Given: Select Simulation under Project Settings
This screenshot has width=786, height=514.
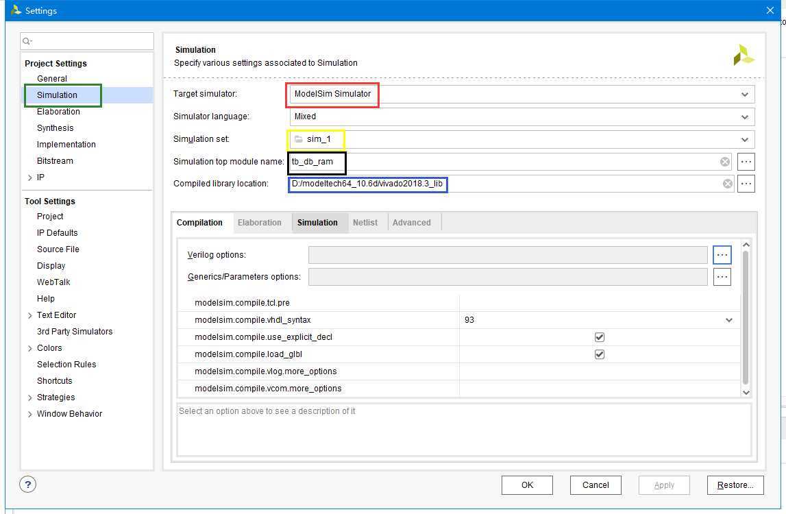Looking at the screenshot, I should point(57,95).
